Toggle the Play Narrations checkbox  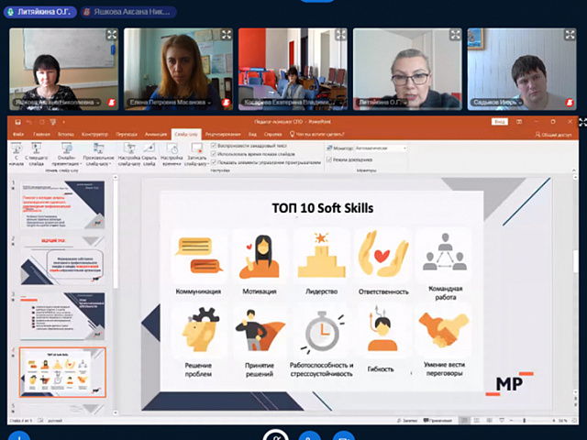tap(214, 146)
